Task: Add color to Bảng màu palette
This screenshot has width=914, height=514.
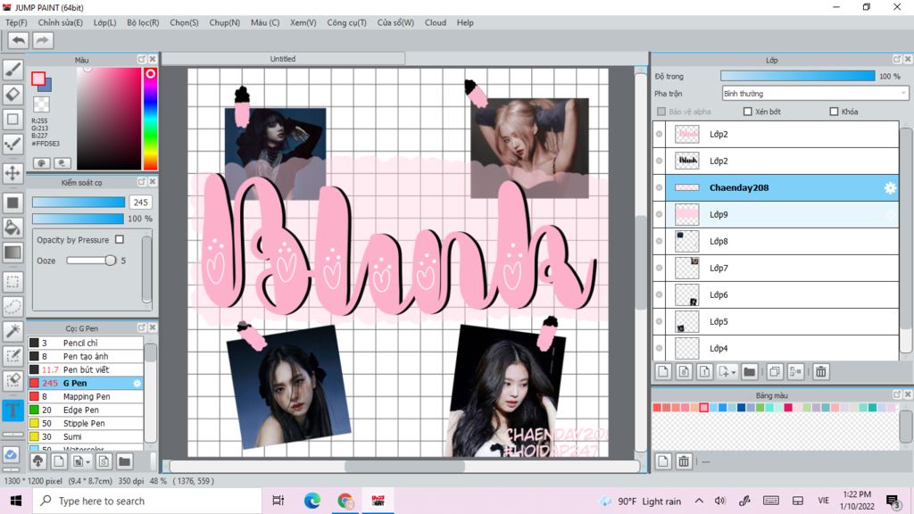Action: click(x=663, y=461)
